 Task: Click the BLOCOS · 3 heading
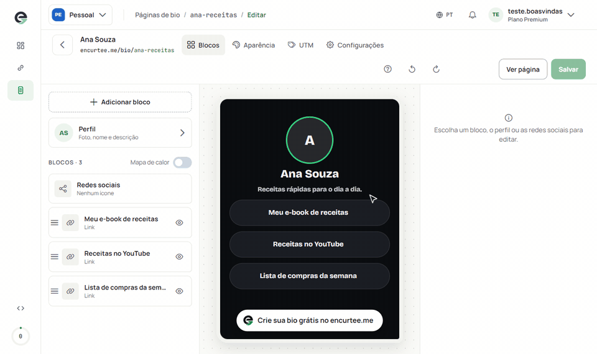pos(65,162)
